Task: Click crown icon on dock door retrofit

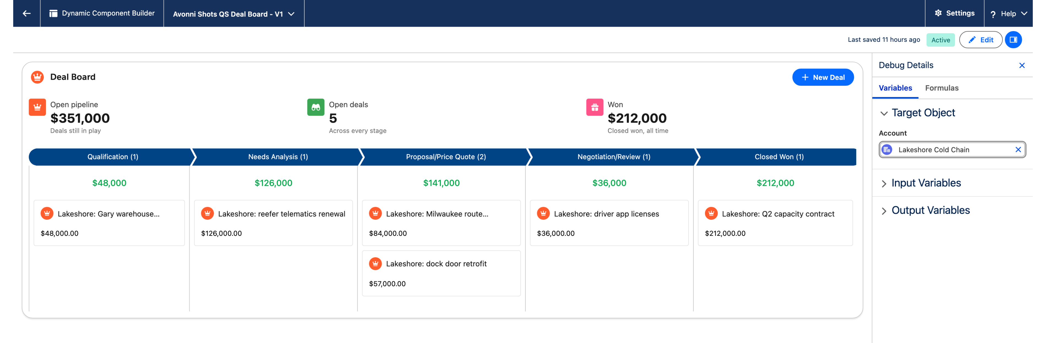Action: click(375, 264)
